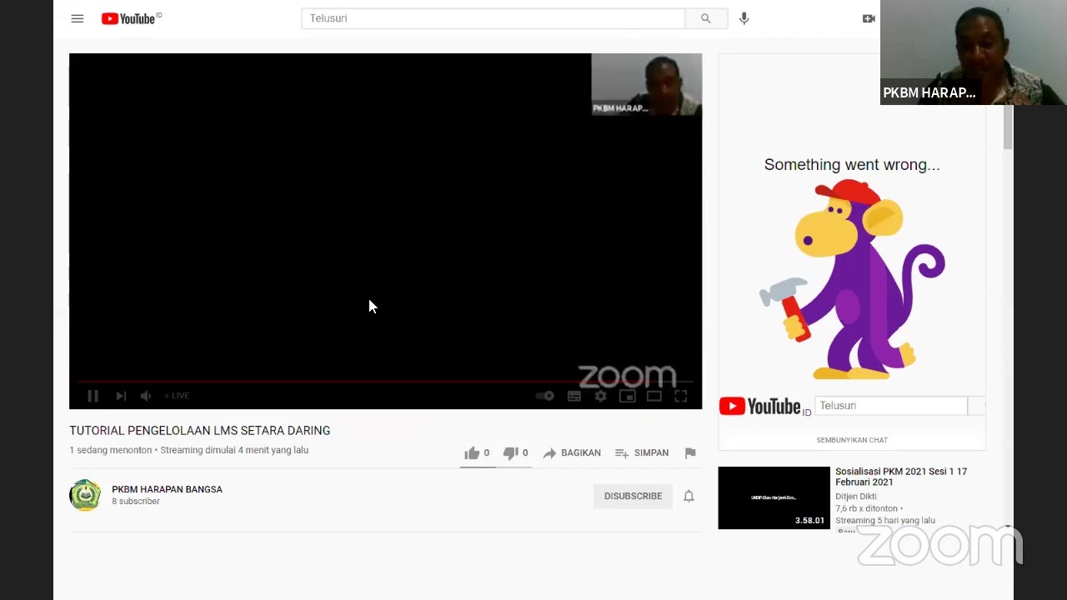Enter fullscreen mode
The height and width of the screenshot is (600, 1067).
(681, 396)
